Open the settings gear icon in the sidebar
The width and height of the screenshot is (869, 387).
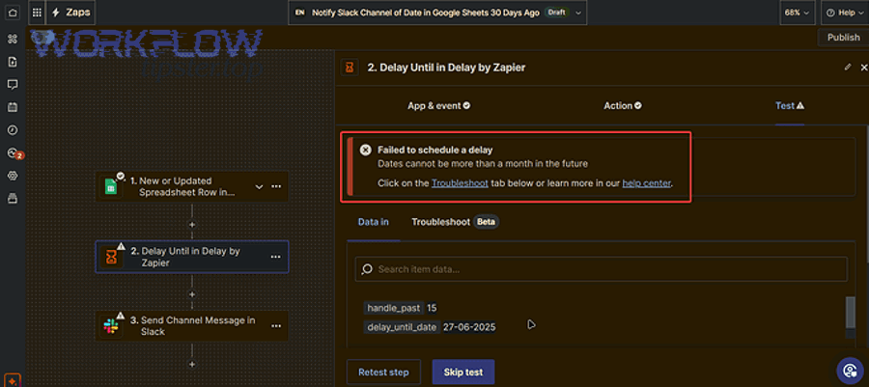pos(13,176)
